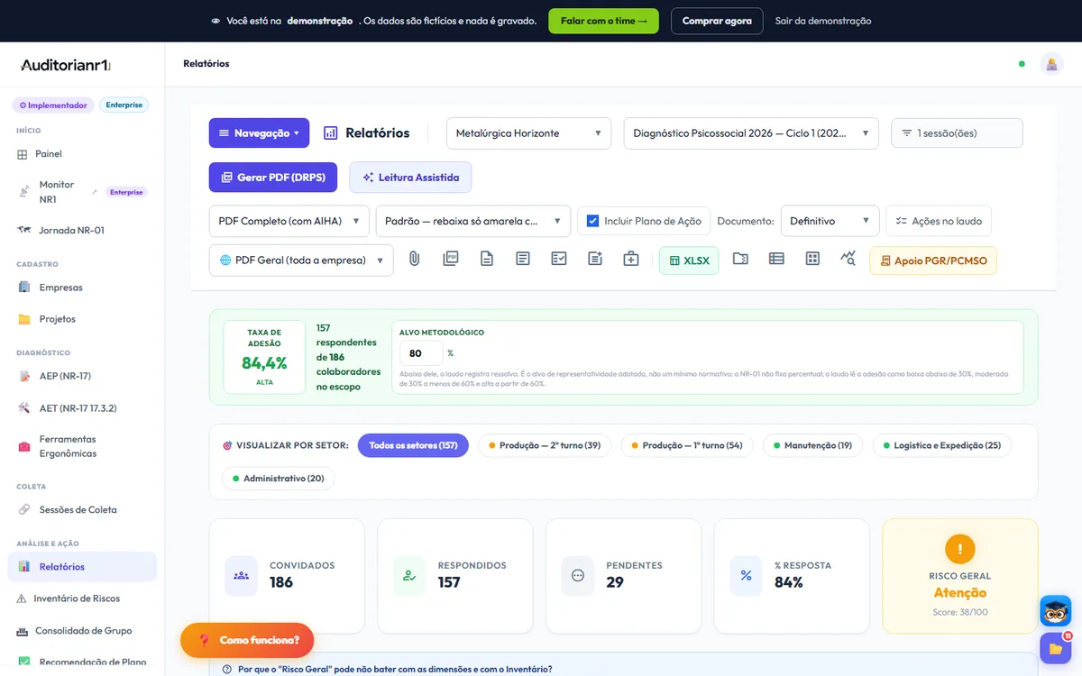Click the medical kit plus icon
The image size is (1082, 676).
pyautogui.click(x=631, y=260)
